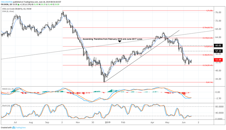Click the Stoch 40.0000 axis value

[x=219, y=113]
